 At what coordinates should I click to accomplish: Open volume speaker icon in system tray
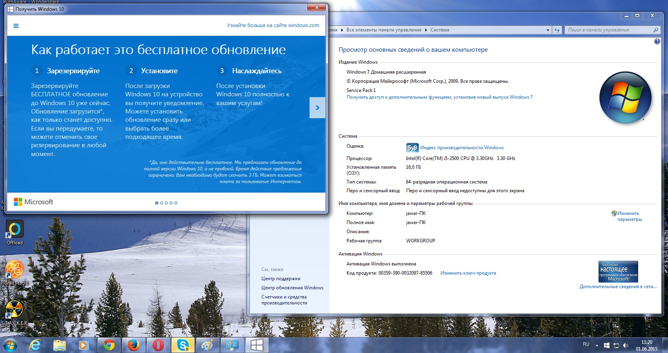(x=625, y=345)
